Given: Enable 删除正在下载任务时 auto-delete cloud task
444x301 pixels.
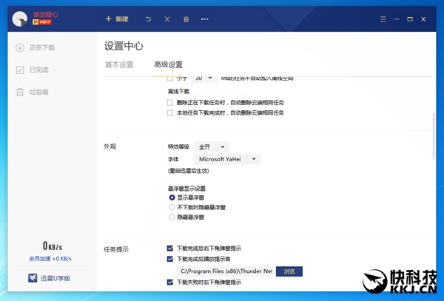Looking at the screenshot, I should coord(170,102).
